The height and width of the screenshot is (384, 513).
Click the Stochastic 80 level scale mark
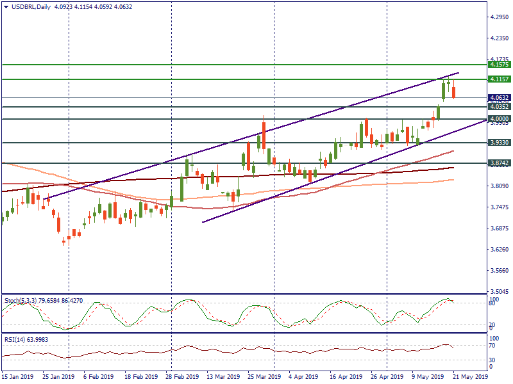point(493,305)
